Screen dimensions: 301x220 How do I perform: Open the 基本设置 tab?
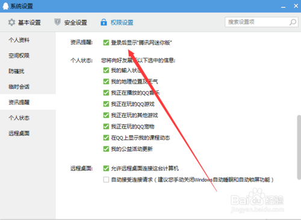coord(25,22)
